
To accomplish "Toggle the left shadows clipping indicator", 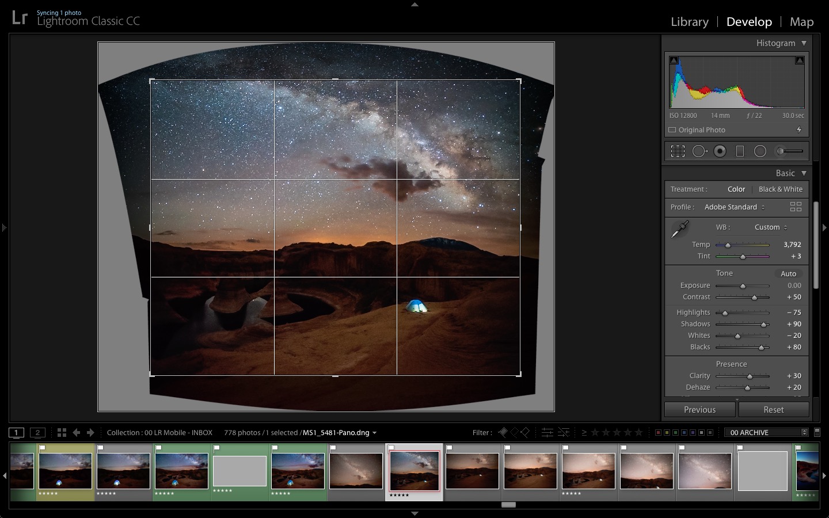I will [x=674, y=60].
